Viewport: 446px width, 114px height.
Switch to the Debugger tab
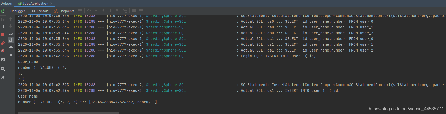18,11
